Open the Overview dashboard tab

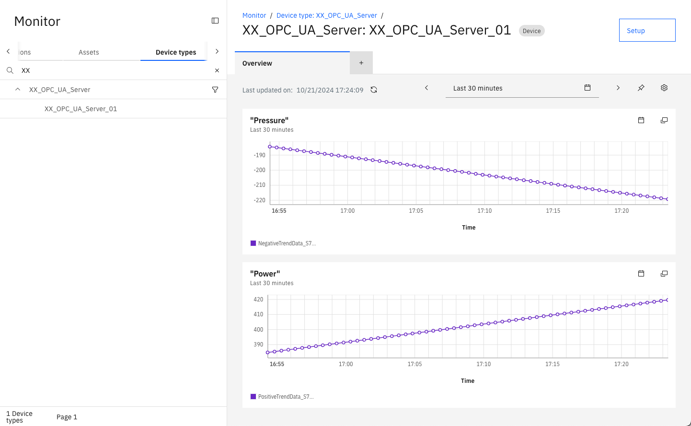pos(292,63)
